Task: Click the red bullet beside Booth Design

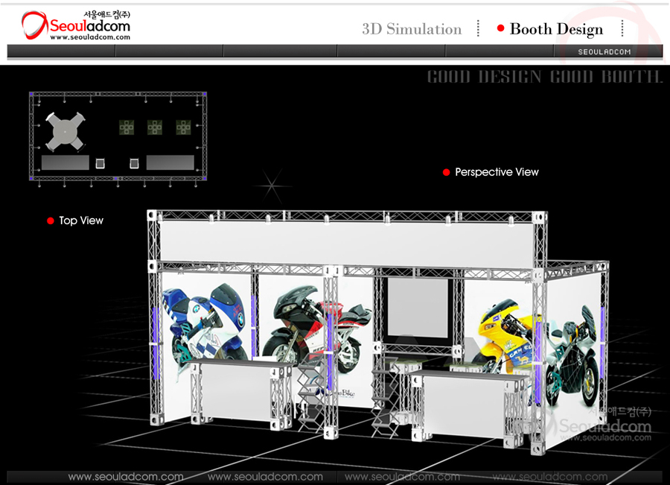Action: (501, 29)
